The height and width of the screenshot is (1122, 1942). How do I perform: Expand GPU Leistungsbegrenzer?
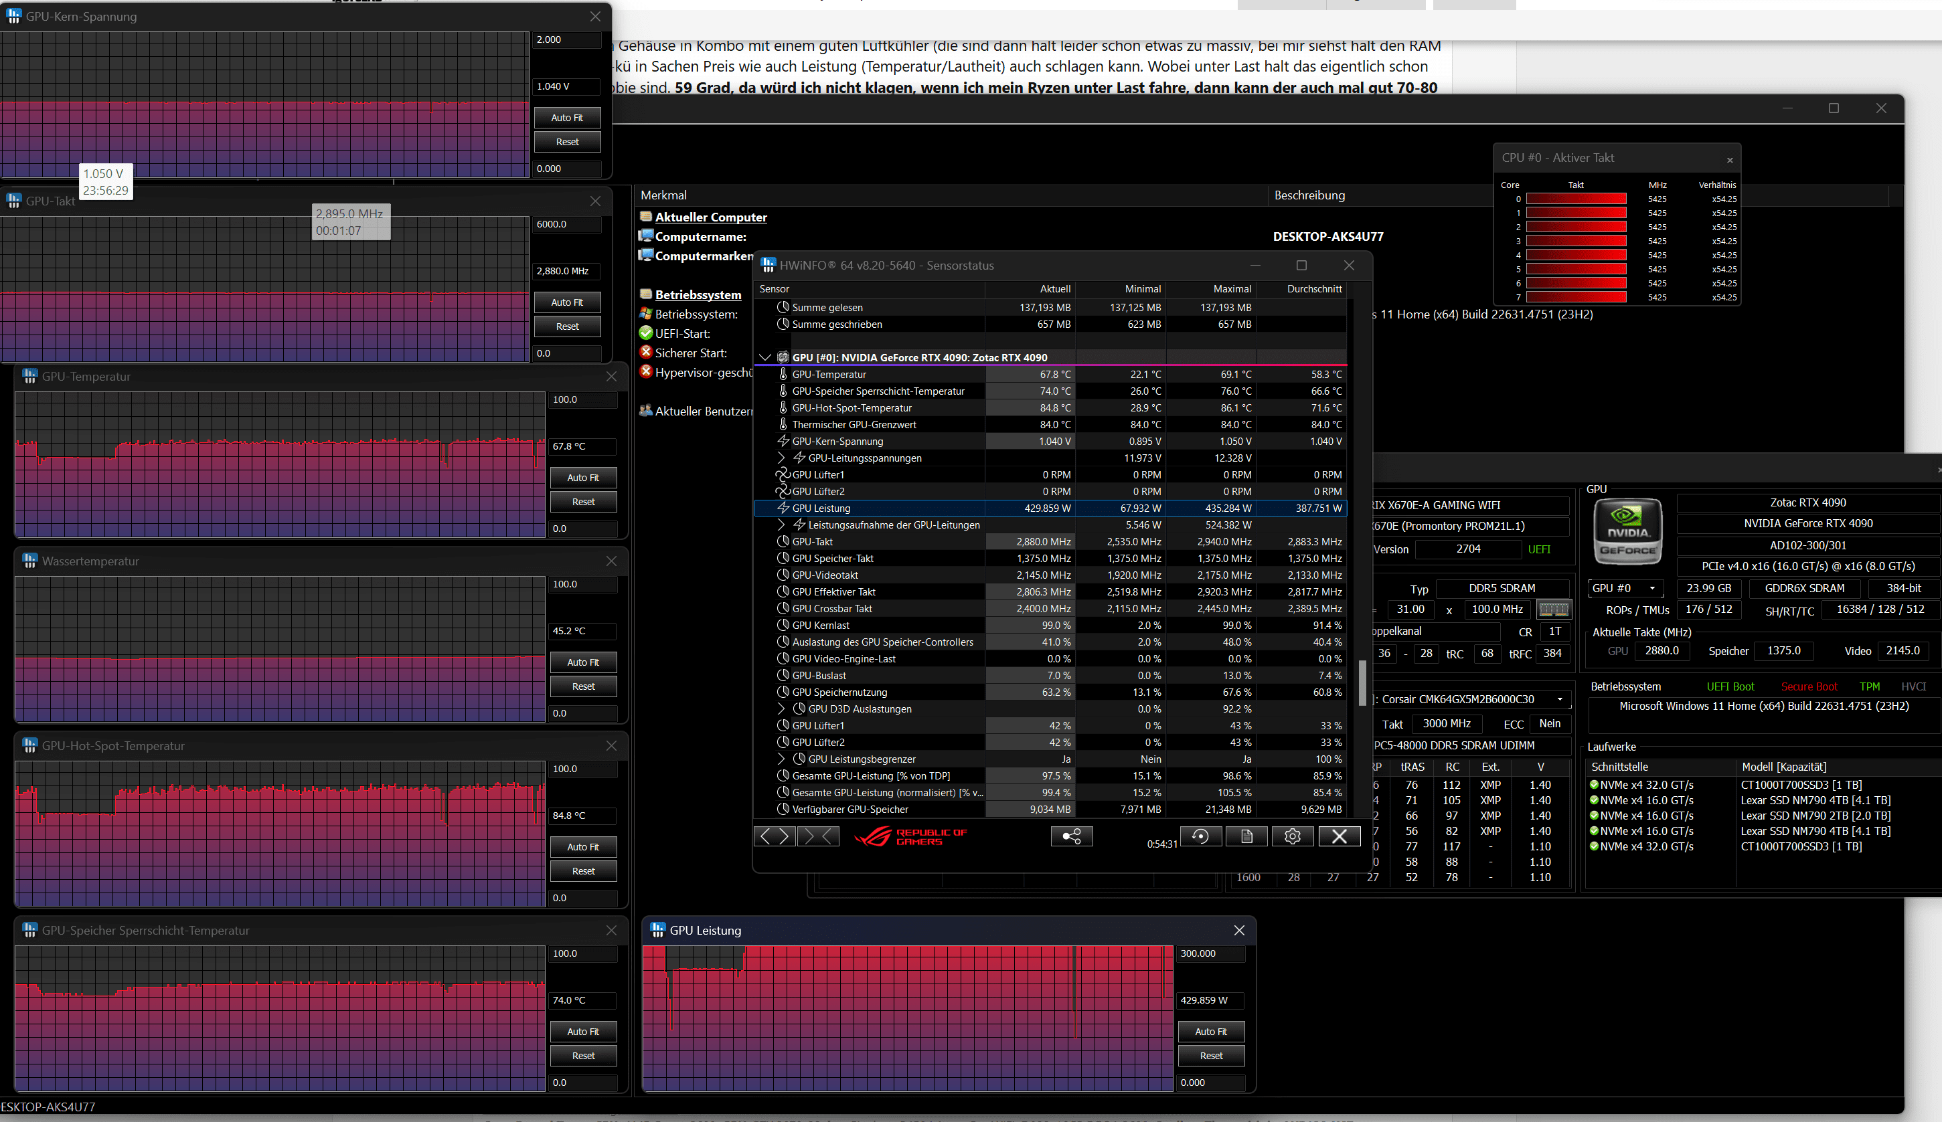tap(781, 759)
